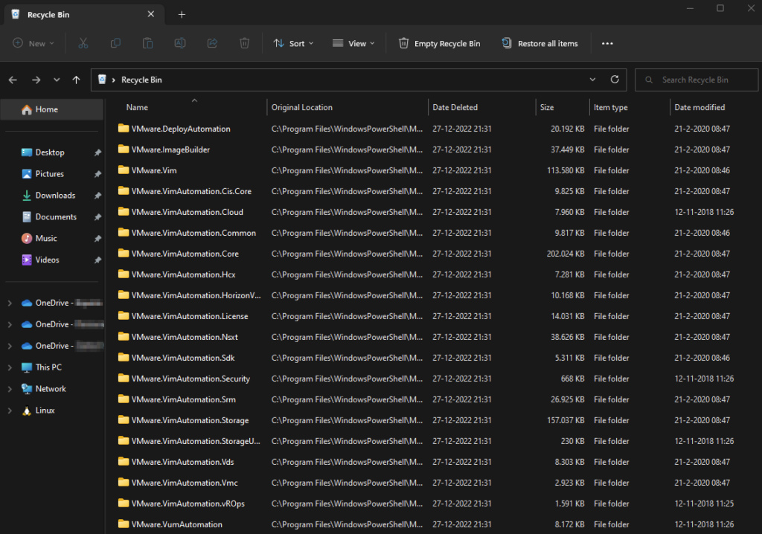The height and width of the screenshot is (534, 762).
Task: Open the Sort dropdown
Action: [x=292, y=43]
